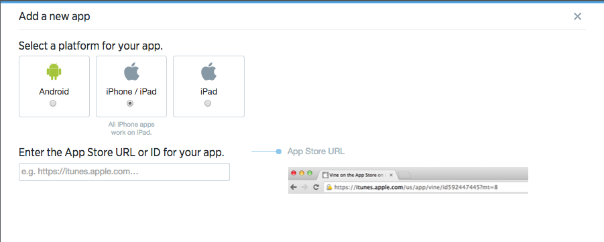Image resolution: width=604 pixels, height=242 pixels.
Task: Click the green Android robot icon
Action: tap(54, 72)
